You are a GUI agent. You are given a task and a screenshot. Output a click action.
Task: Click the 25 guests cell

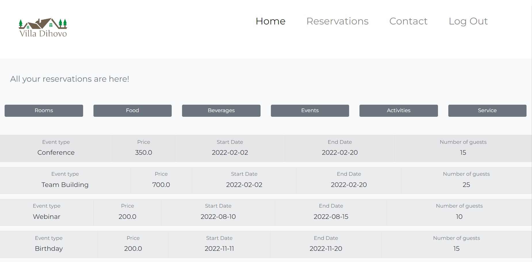(466, 185)
